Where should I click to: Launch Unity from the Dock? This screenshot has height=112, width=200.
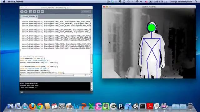coord(135,106)
